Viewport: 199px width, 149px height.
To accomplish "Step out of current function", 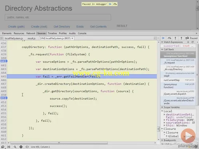I will click(182, 38).
